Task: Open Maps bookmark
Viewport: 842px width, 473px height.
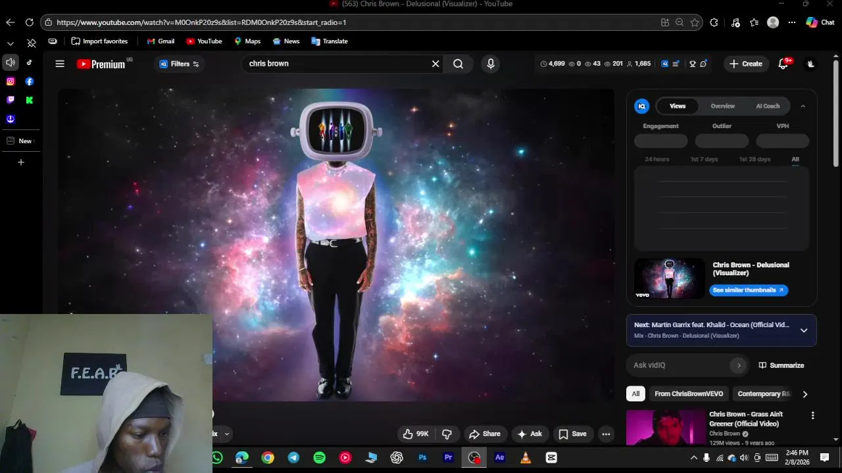Action: point(247,41)
